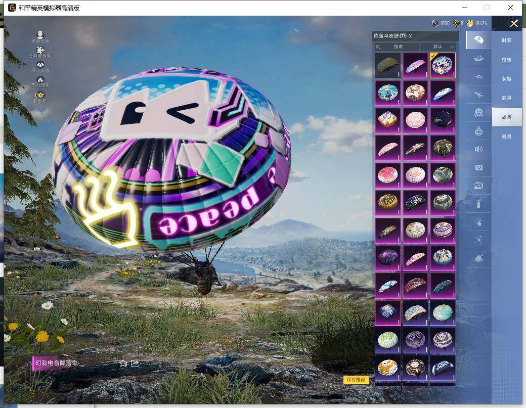
Task: Select the orange and white parachute thumbnail in bottom row
Action: (x=387, y=368)
